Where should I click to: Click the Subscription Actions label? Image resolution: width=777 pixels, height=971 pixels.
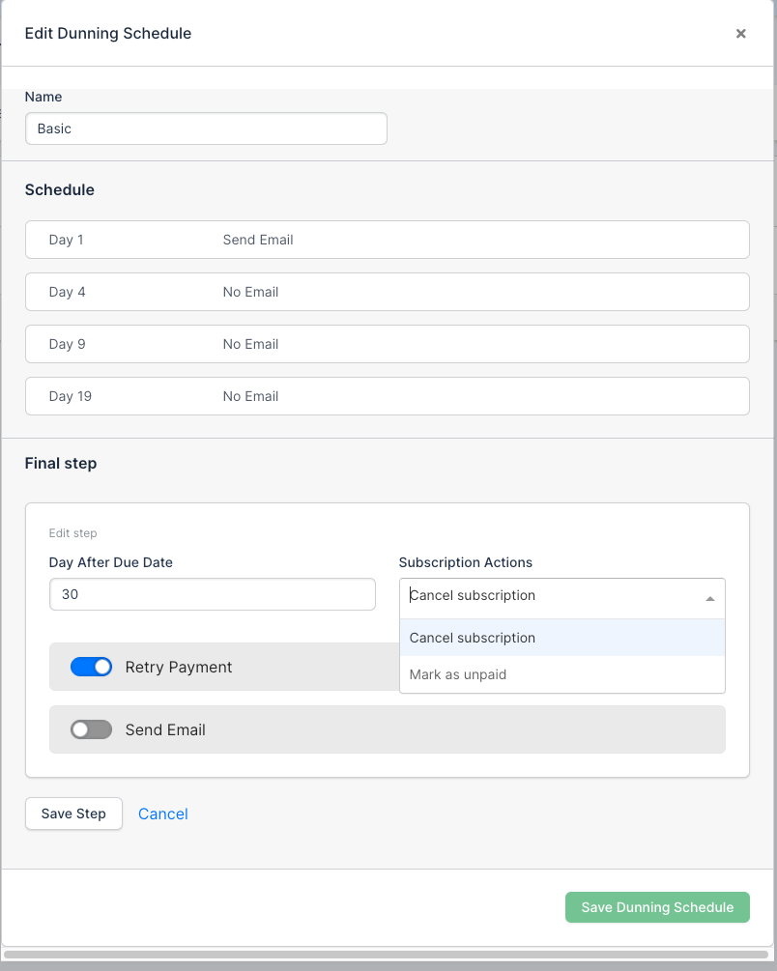465,562
